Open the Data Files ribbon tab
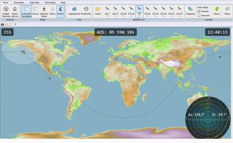The width and height of the screenshot is (233, 143). point(35,2)
